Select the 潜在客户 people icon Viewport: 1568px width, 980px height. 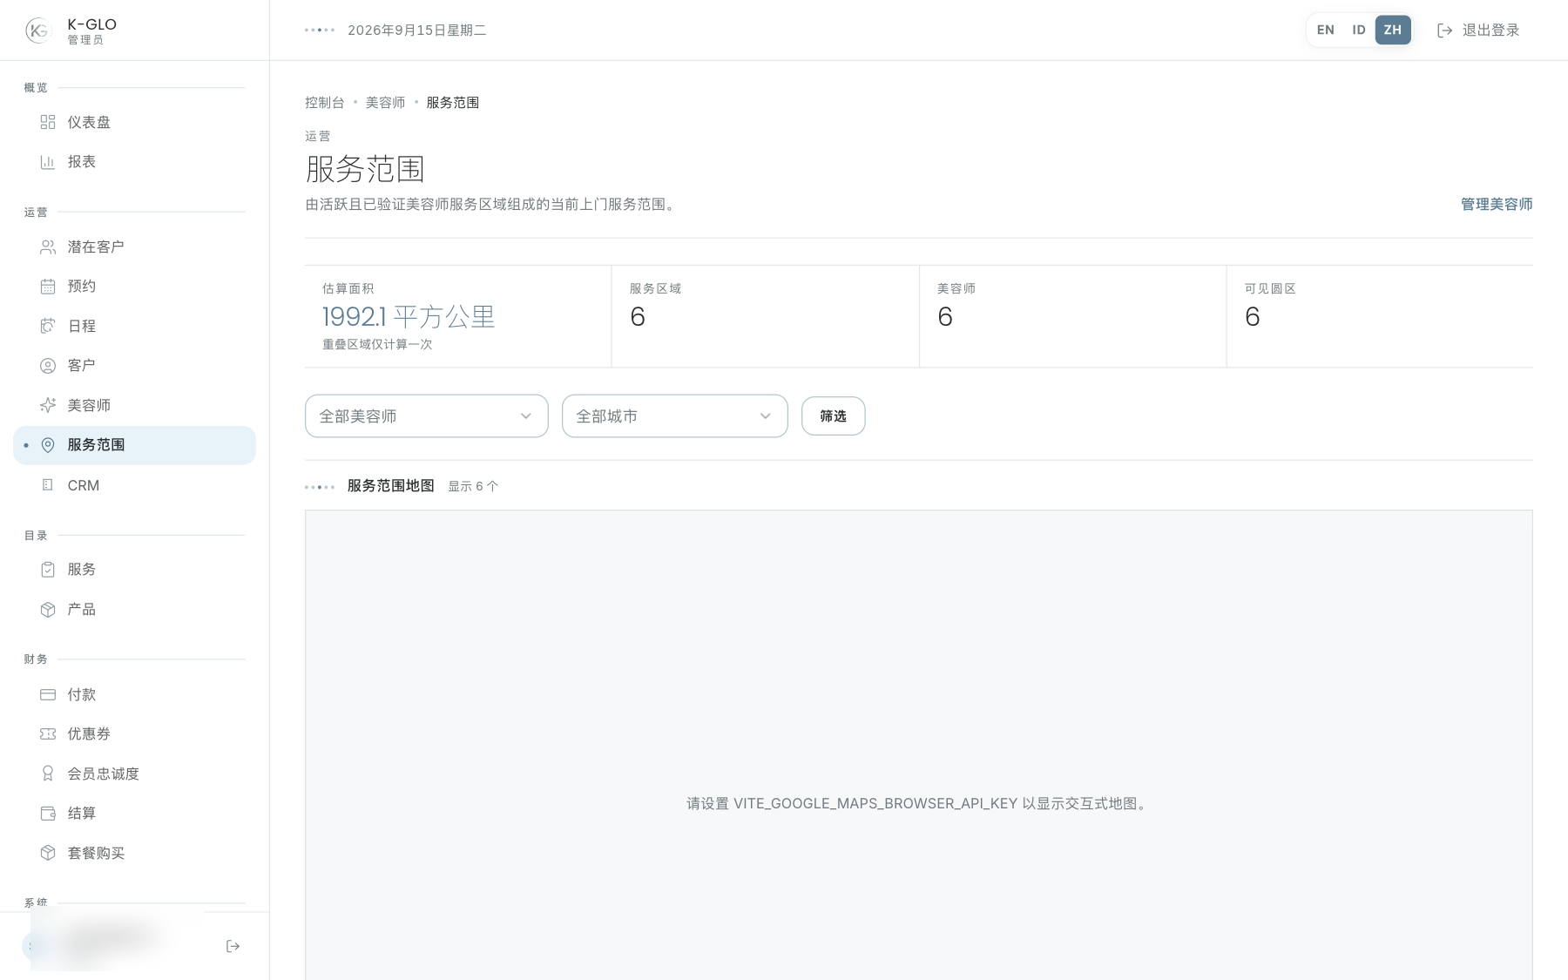point(48,247)
